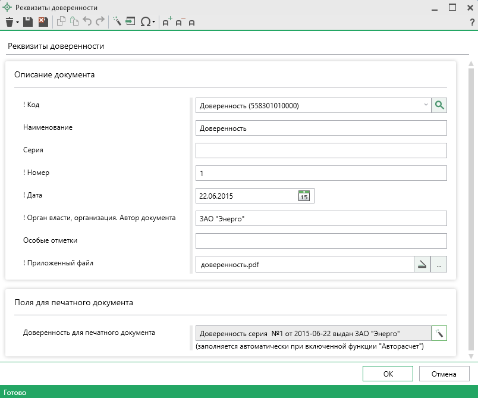Expand the Код dropdown list
Image resolution: width=478 pixels, height=398 pixels.
pyautogui.click(x=426, y=105)
